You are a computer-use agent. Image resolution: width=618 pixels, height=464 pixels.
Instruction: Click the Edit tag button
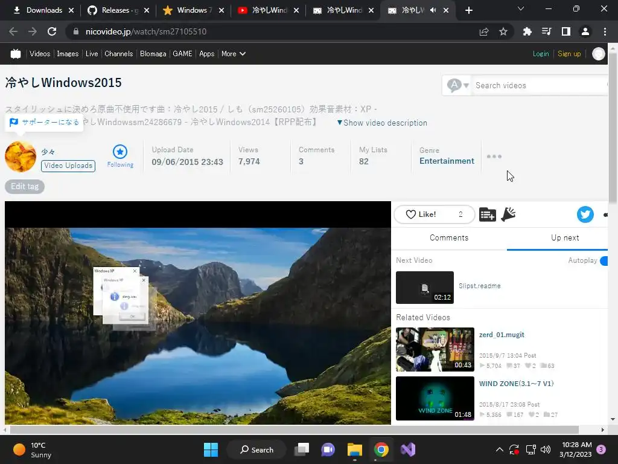[x=25, y=186]
